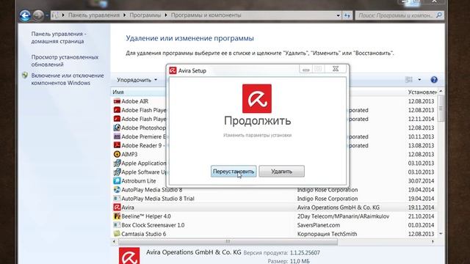Click the Переустановить button in Avira Setup
This screenshot has height=264, width=470.
pos(234,172)
